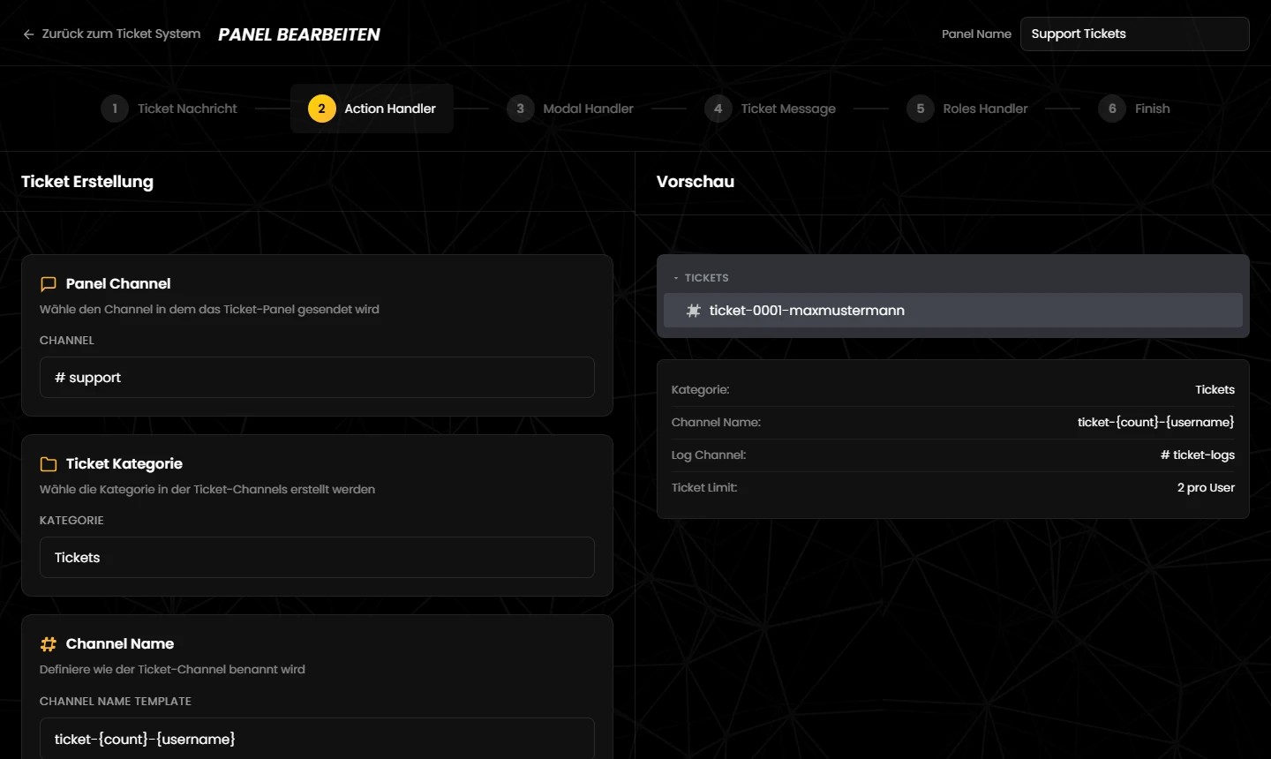Click the step 3 number circle
1271x759 pixels.
tap(521, 109)
